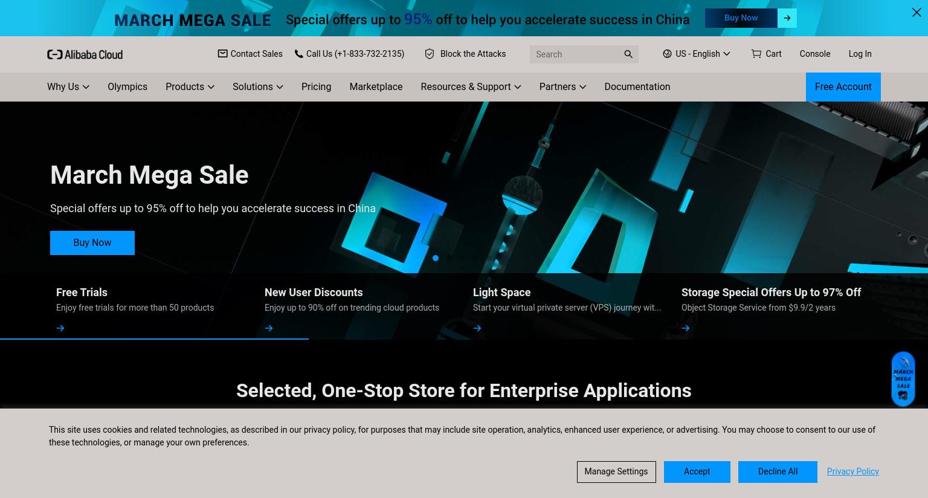Click the hero Buy Now button

(x=92, y=243)
